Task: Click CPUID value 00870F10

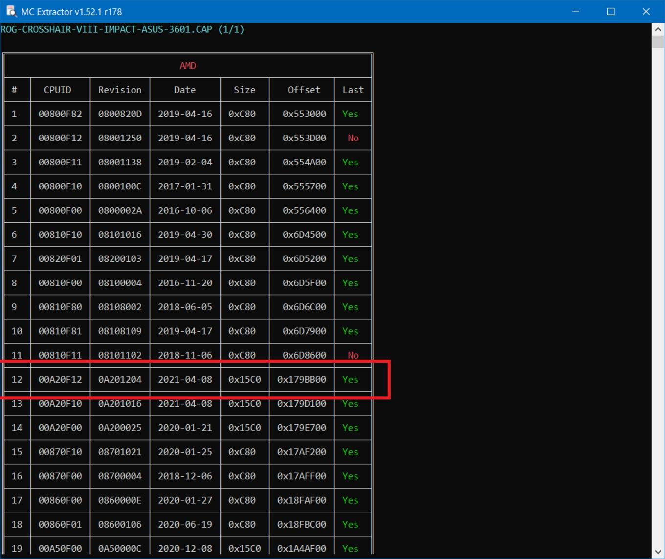Action: pos(60,452)
